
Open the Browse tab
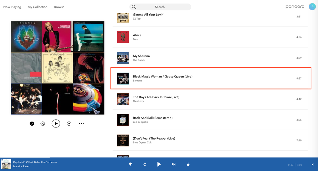pos(59,7)
